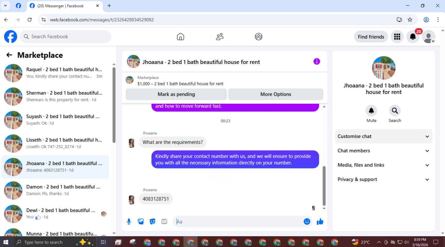Viewport: 445px width, 247px height.
Task: Open install/cast icon in address bar
Action: 399,20
